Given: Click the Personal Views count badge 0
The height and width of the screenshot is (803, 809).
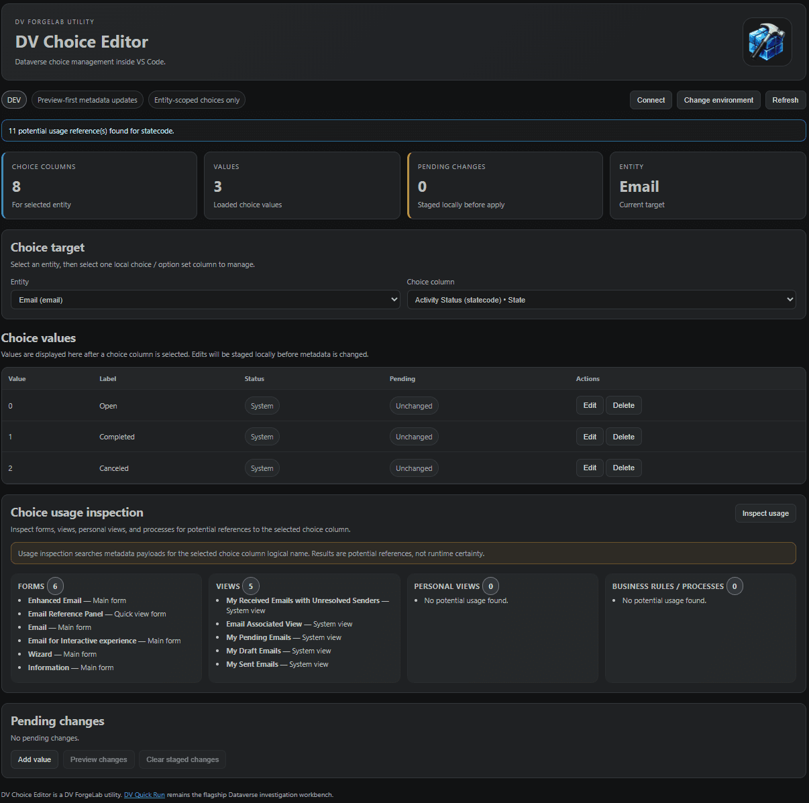Looking at the screenshot, I should (491, 586).
